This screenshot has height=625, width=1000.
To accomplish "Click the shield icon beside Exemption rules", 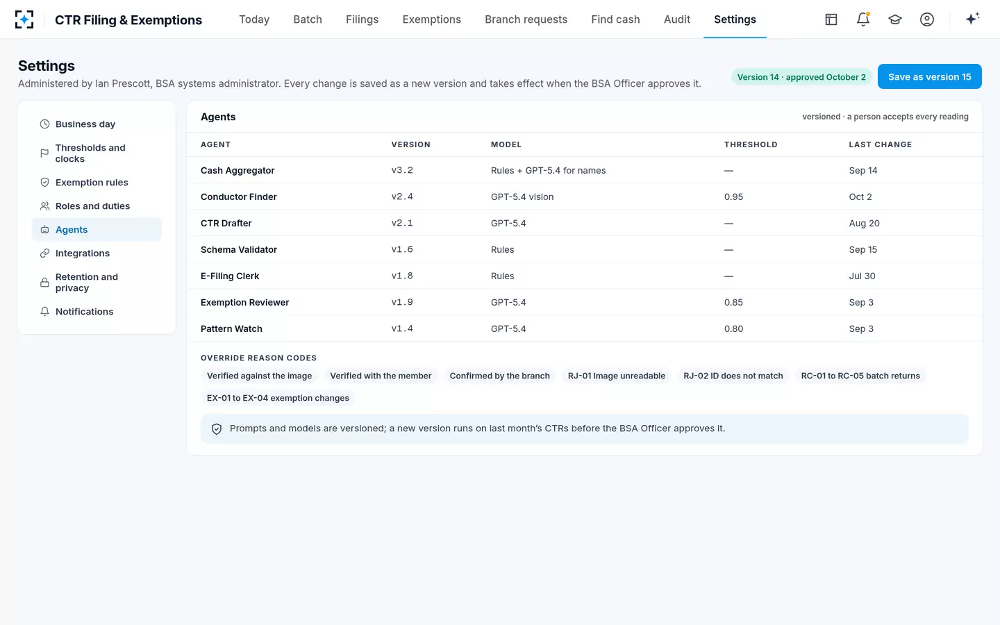I will (44, 183).
